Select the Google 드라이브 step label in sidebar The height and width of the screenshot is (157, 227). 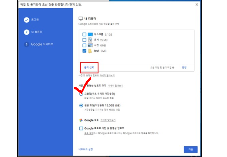[42, 44]
